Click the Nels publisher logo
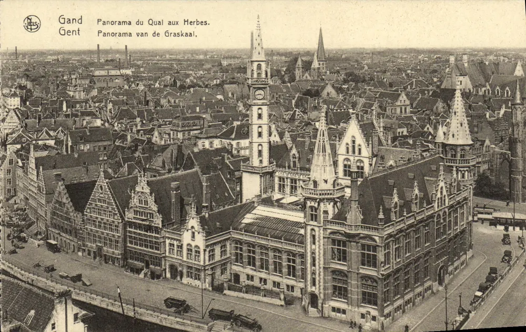 pos(32,24)
